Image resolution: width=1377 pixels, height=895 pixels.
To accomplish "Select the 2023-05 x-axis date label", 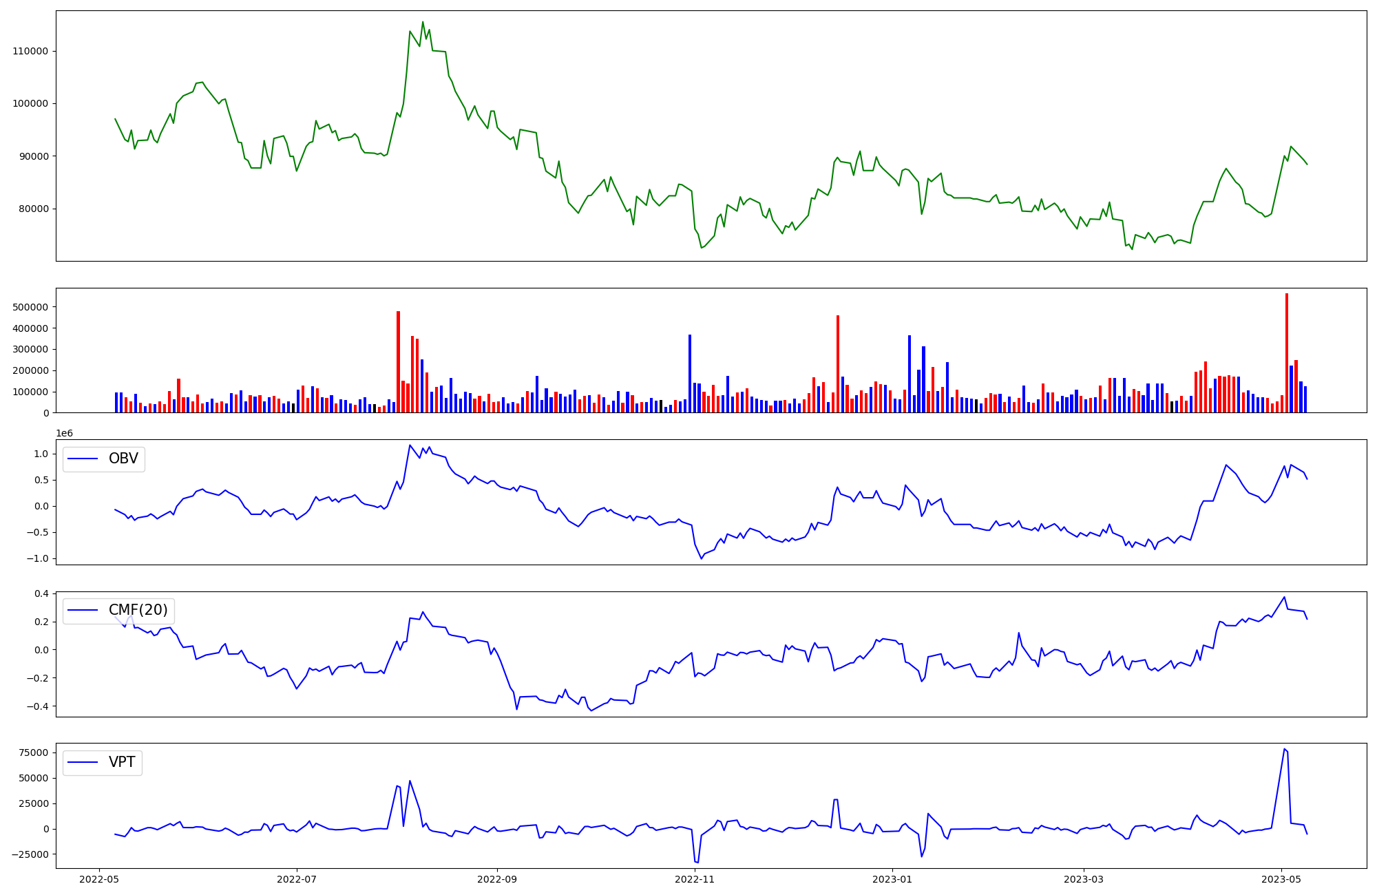I will click(x=1281, y=878).
